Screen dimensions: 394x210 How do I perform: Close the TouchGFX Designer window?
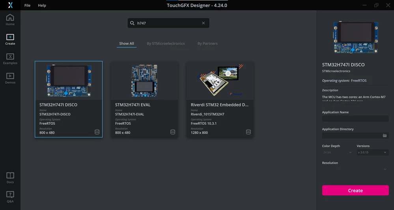388,5
